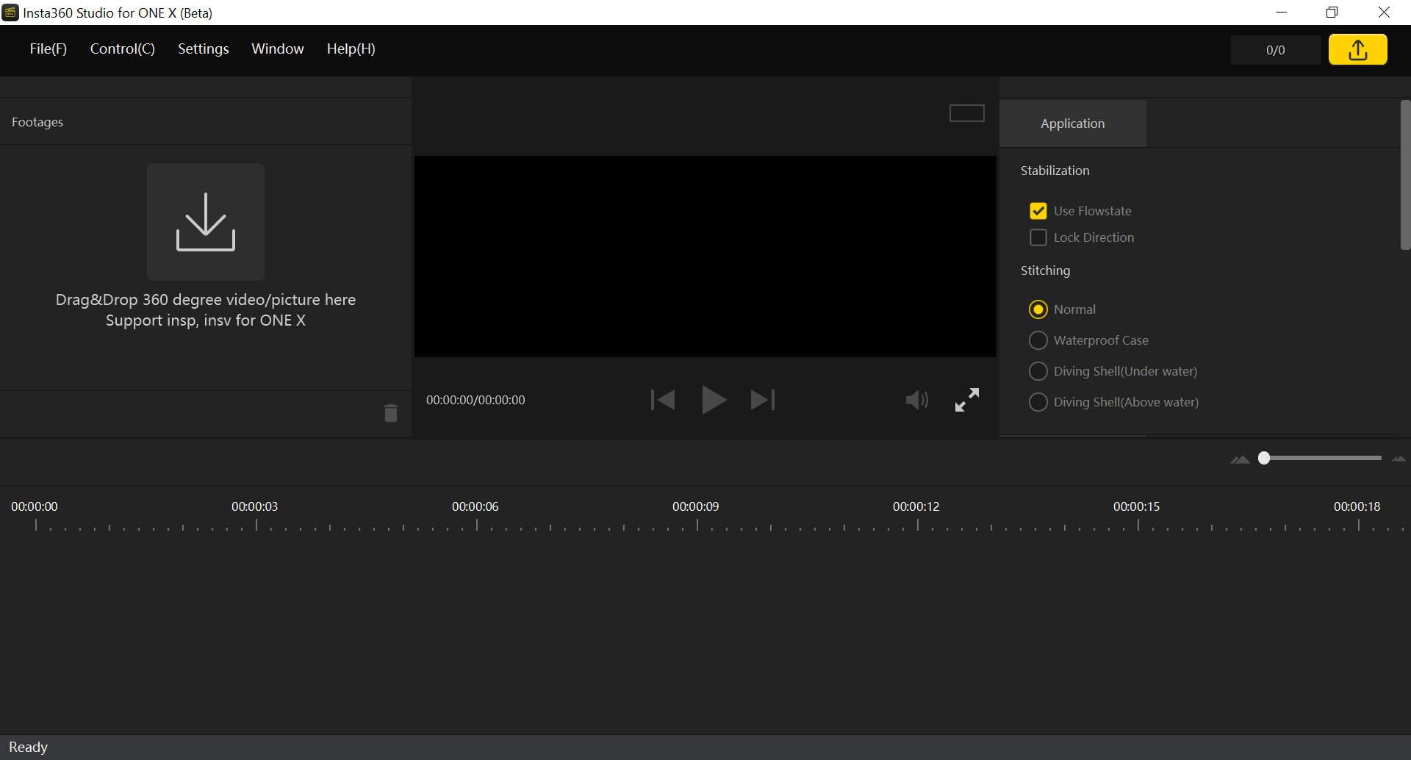Select Waterproof Case stitching
This screenshot has height=760, width=1411.
[1038, 340]
